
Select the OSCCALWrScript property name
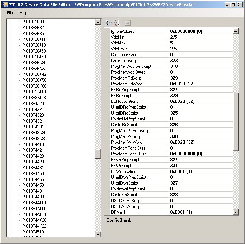(x=126, y=206)
